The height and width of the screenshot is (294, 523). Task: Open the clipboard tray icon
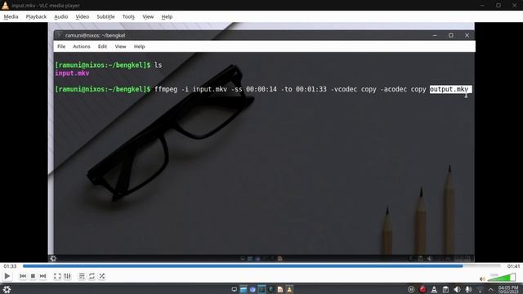click(x=445, y=289)
